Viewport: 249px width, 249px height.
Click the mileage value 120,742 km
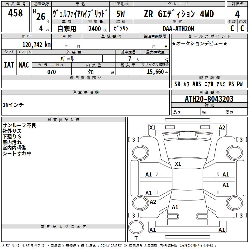tap(36, 45)
